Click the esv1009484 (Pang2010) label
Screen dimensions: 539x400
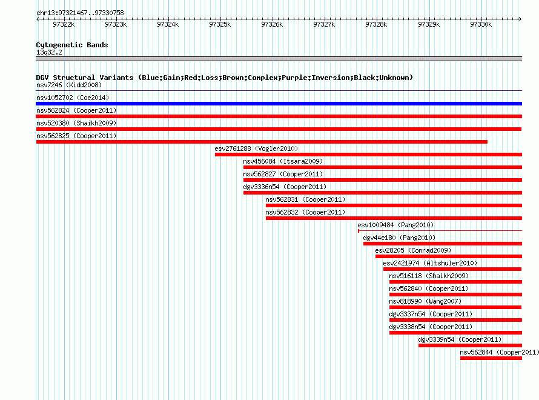click(x=395, y=225)
